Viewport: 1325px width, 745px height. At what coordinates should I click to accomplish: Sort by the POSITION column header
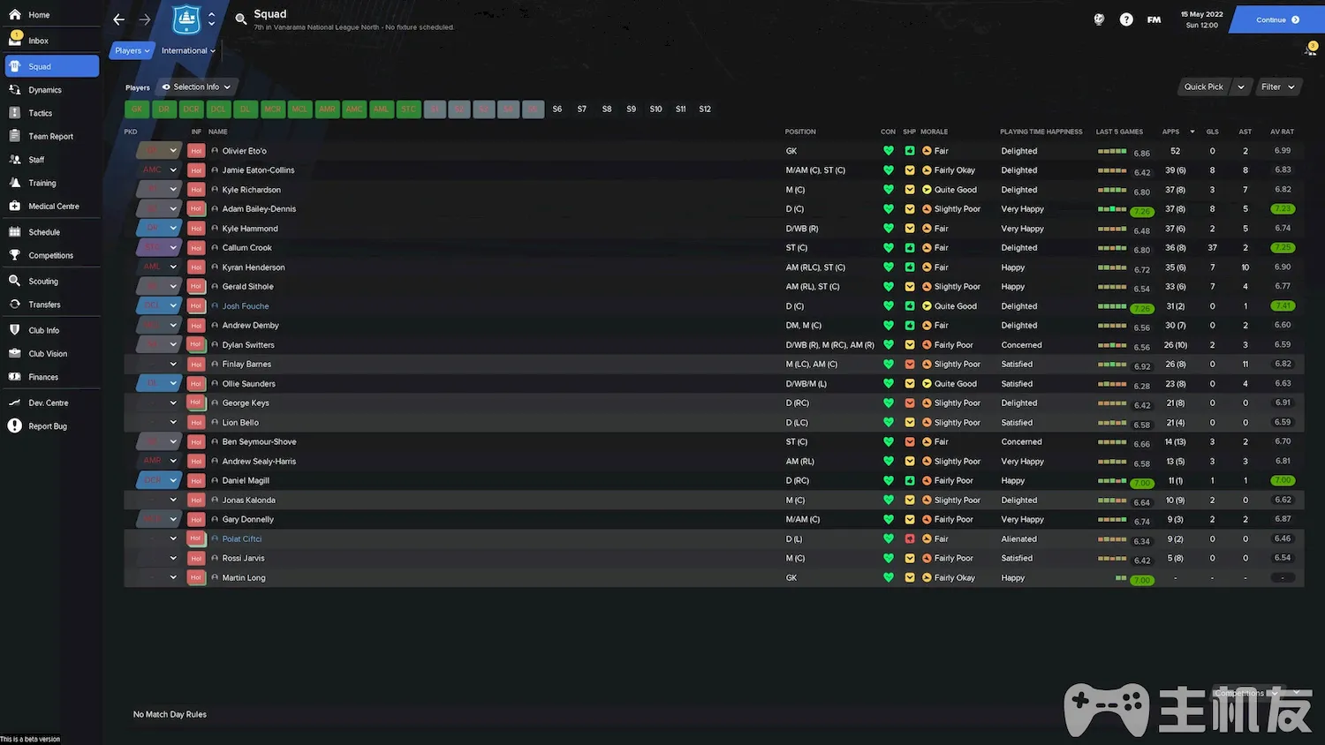tap(800, 132)
